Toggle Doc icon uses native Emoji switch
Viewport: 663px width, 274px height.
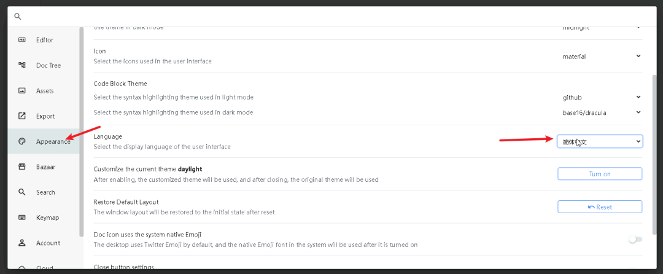point(635,240)
